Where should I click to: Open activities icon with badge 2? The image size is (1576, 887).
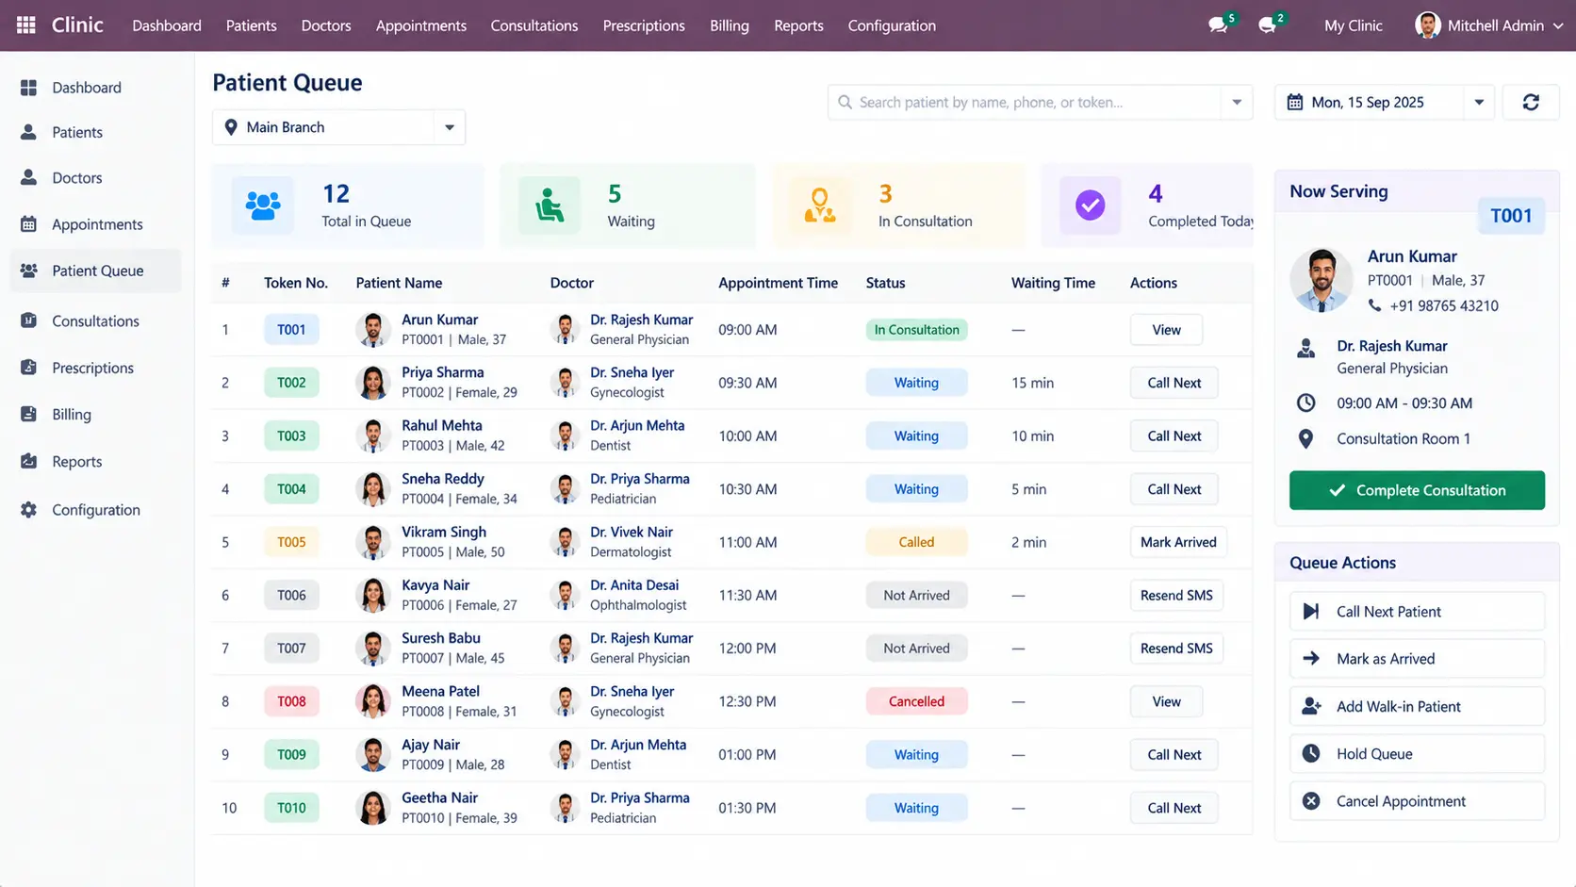[x=1268, y=25]
